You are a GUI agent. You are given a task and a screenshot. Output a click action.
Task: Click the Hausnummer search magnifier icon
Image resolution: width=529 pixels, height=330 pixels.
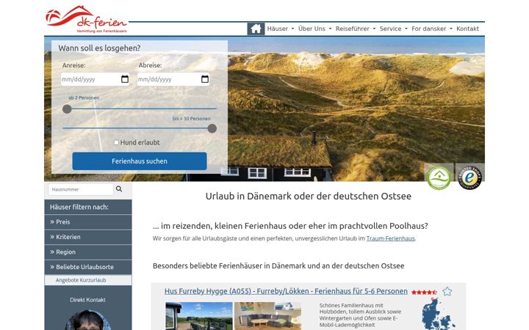[x=119, y=189]
